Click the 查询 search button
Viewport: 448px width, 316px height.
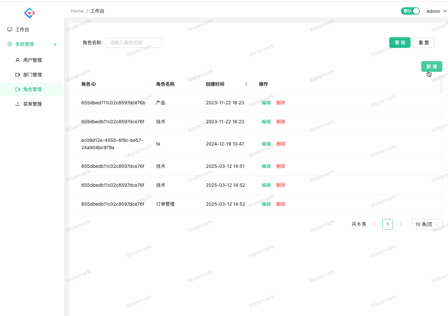[400, 43]
